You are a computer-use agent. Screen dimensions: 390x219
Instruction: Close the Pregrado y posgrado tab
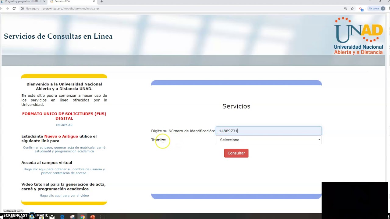pos(44,2)
